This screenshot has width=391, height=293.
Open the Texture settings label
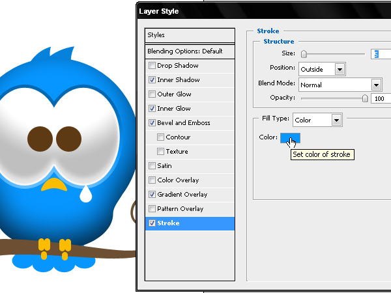tap(177, 152)
